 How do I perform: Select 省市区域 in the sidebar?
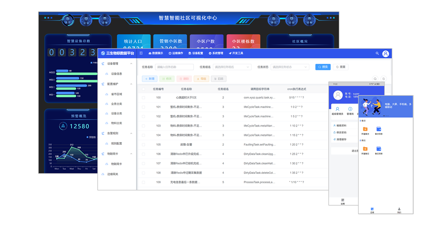[116, 94]
